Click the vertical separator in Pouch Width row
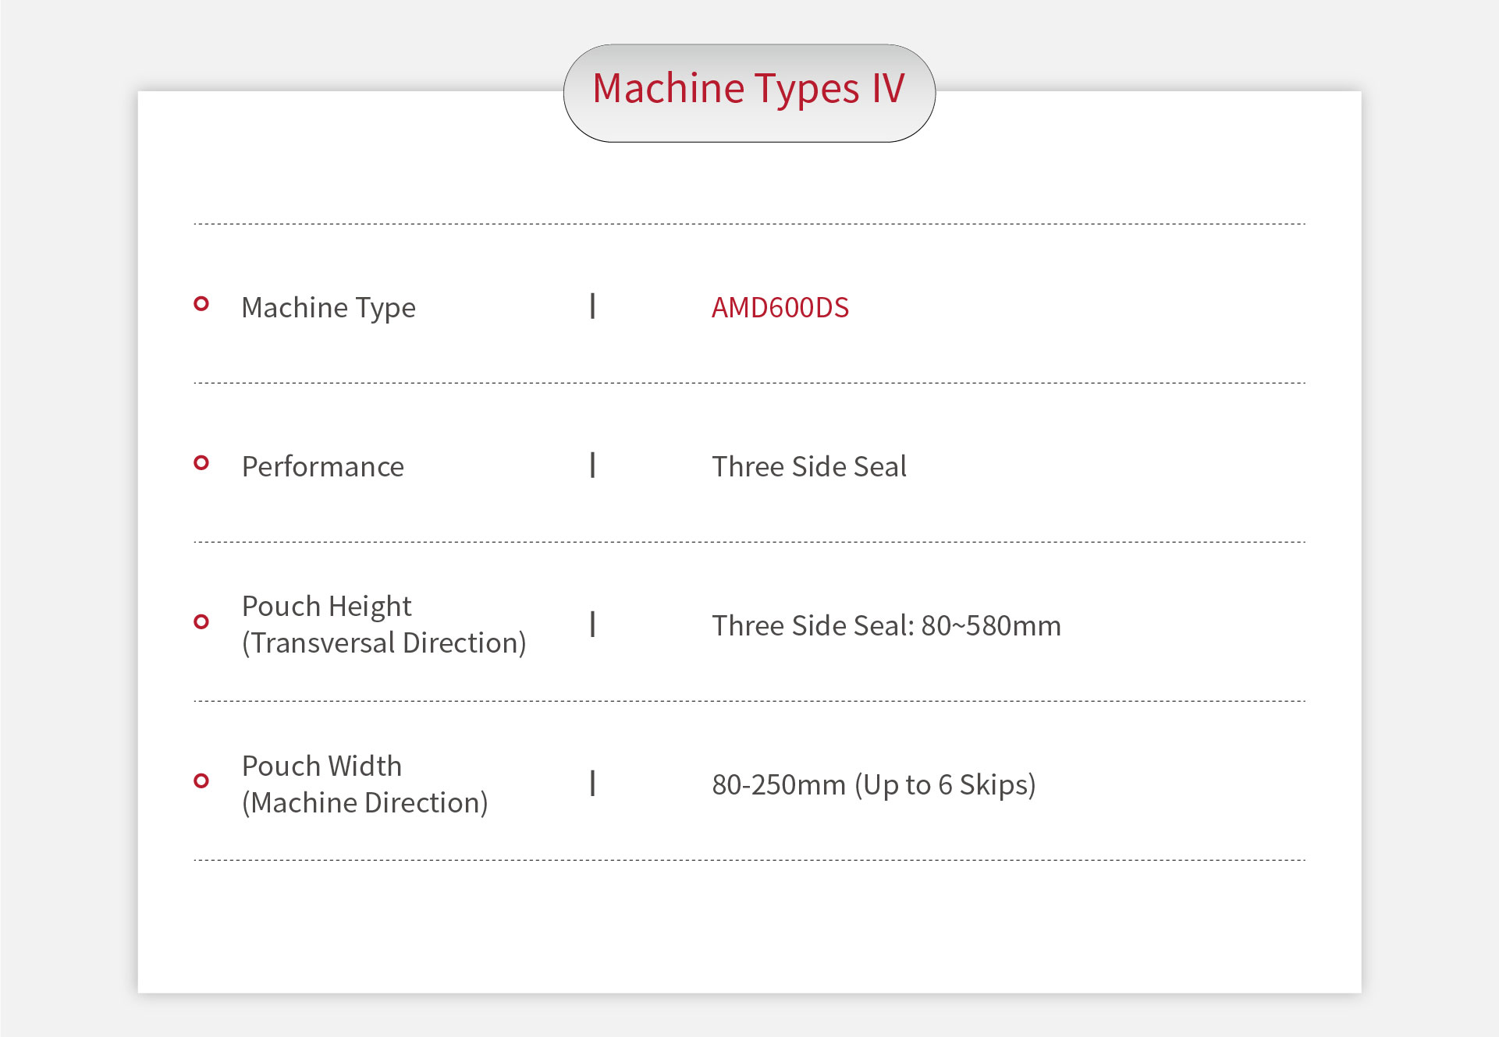Viewport: 1499px width, 1037px height. 593,783
